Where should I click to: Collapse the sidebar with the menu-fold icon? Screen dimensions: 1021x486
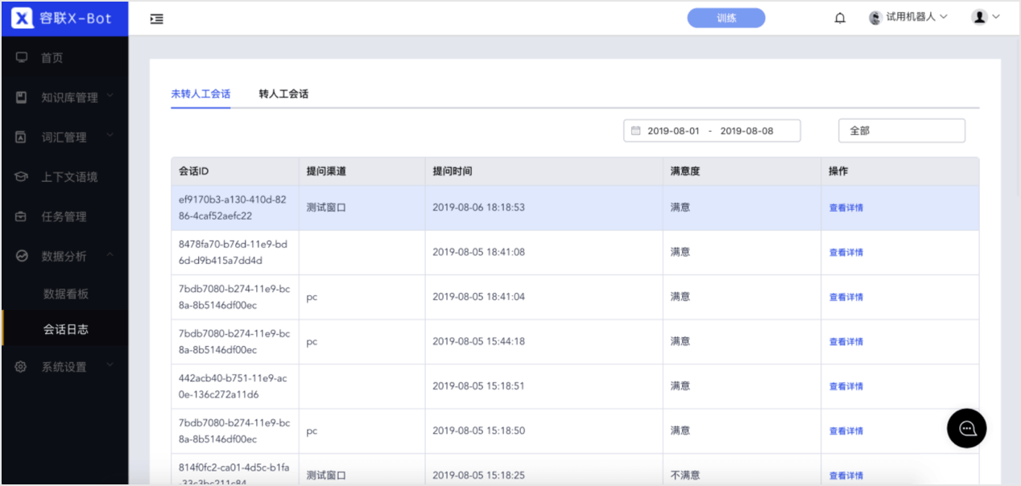(x=157, y=19)
